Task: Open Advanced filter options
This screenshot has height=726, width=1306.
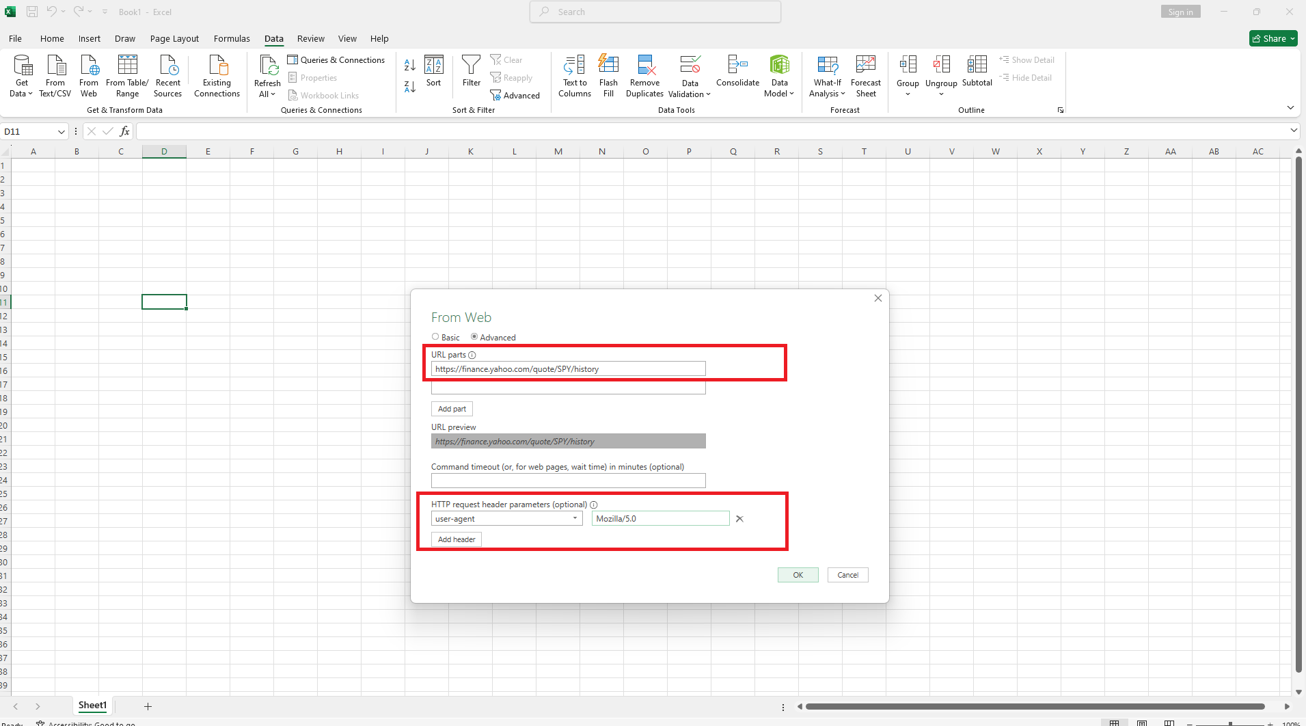Action: click(515, 96)
